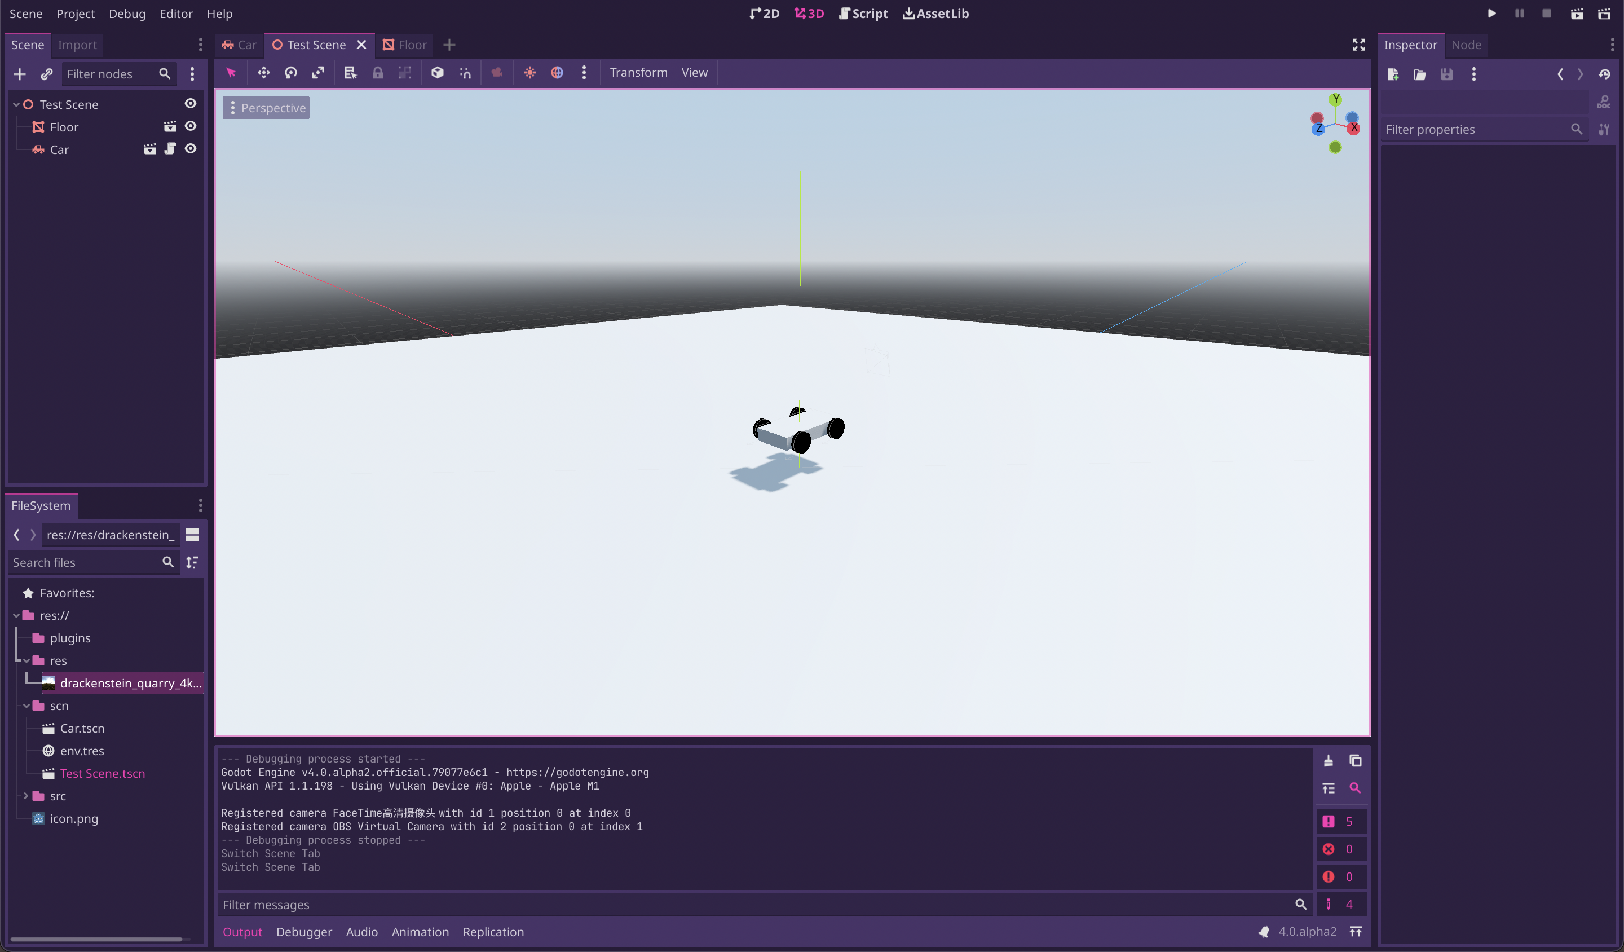Select the Move tool in the 3D toolbar
Screen dimensions: 1624x952
[x=263, y=73]
